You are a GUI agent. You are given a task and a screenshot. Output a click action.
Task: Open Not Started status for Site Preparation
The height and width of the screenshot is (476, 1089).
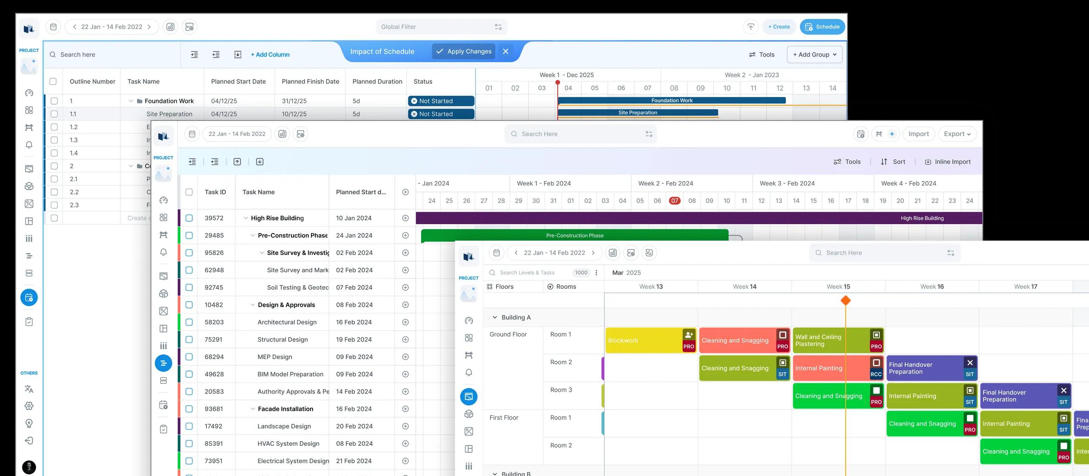441,114
